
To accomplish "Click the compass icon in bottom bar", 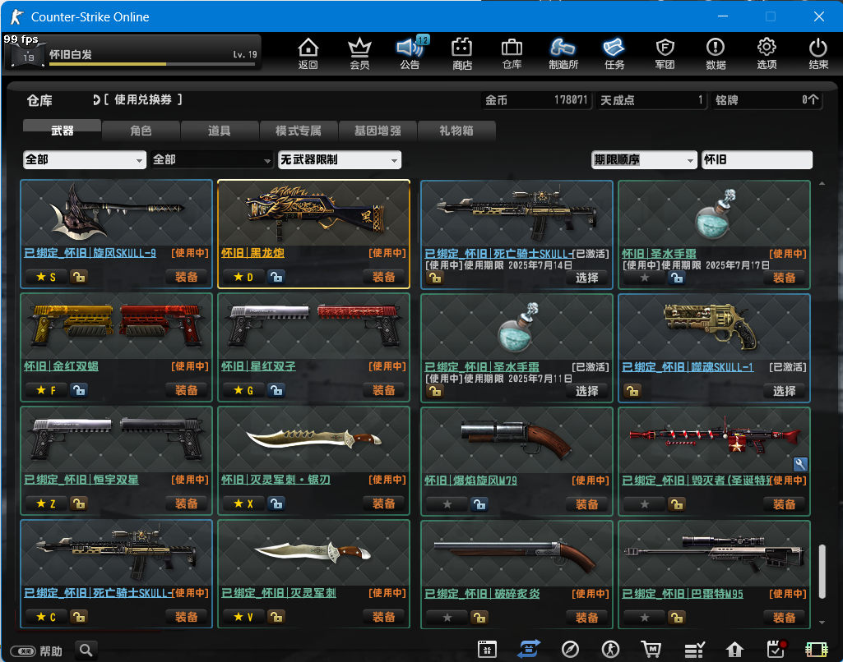I will (570, 649).
